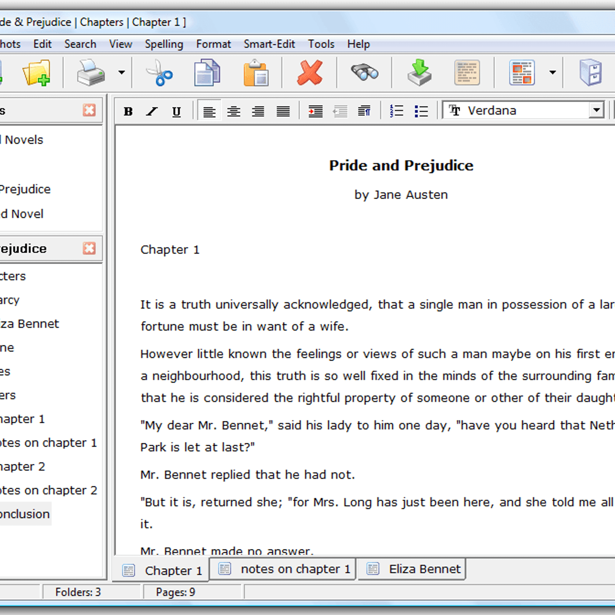Open the Search menu
Screen dimensions: 615x615
(x=80, y=44)
